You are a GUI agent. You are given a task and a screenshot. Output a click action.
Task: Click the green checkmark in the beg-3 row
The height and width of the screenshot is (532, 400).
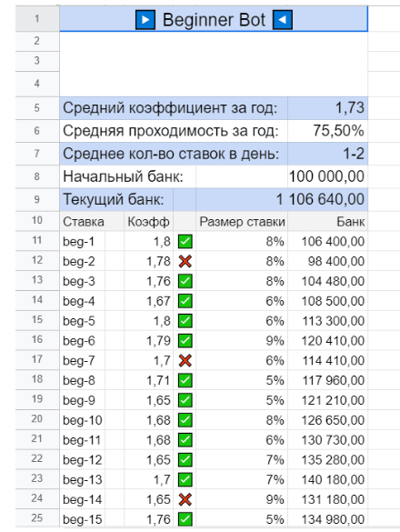click(185, 281)
